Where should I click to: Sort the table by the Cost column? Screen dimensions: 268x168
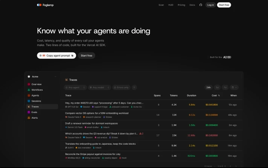point(216,95)
